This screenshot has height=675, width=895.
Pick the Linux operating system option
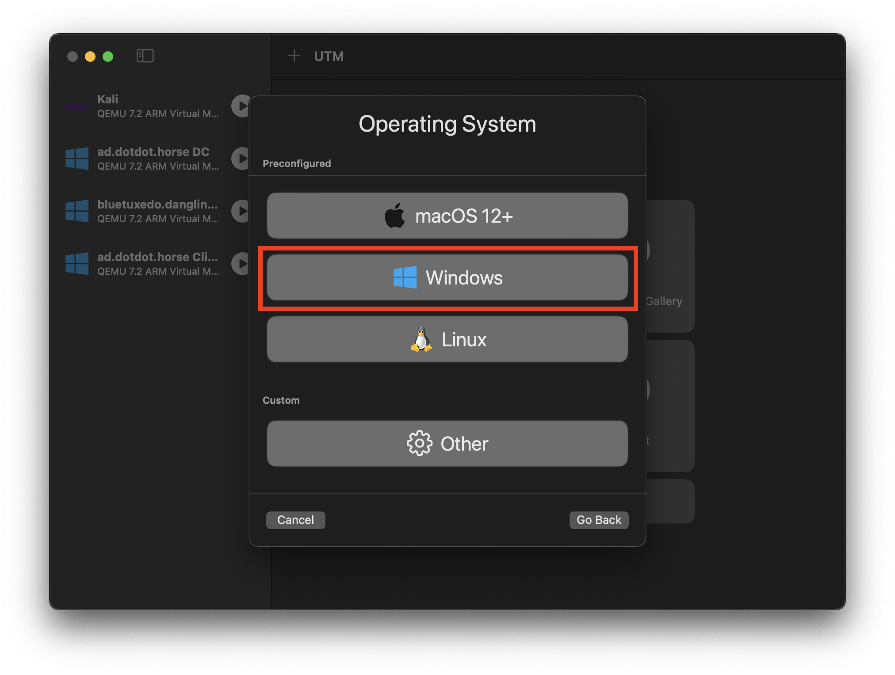447,339
